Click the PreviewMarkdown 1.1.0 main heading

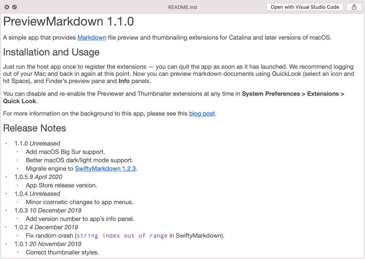[68, 21]
